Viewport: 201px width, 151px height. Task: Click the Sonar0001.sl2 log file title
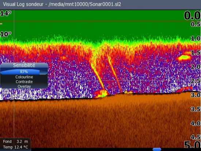coord(105,4)
